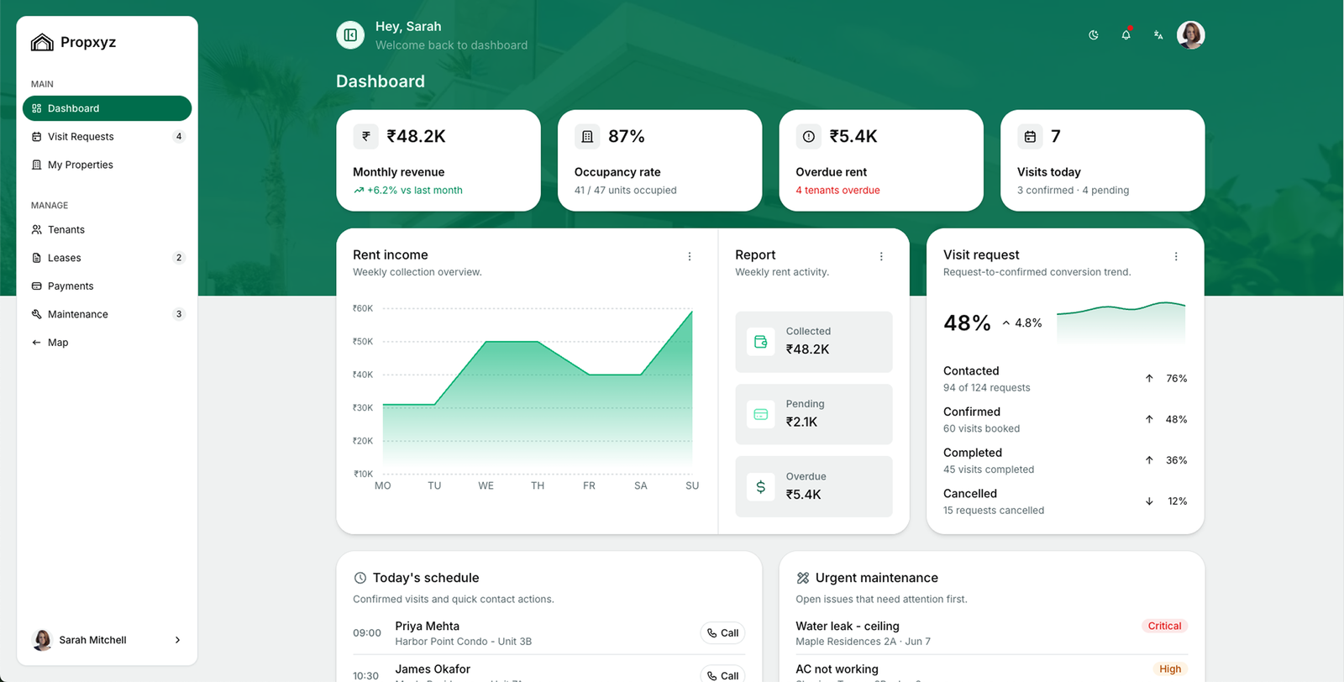This screenshot has width=1344, height=682.
Task: Click the language translate icon
Action: point(1158,35)
